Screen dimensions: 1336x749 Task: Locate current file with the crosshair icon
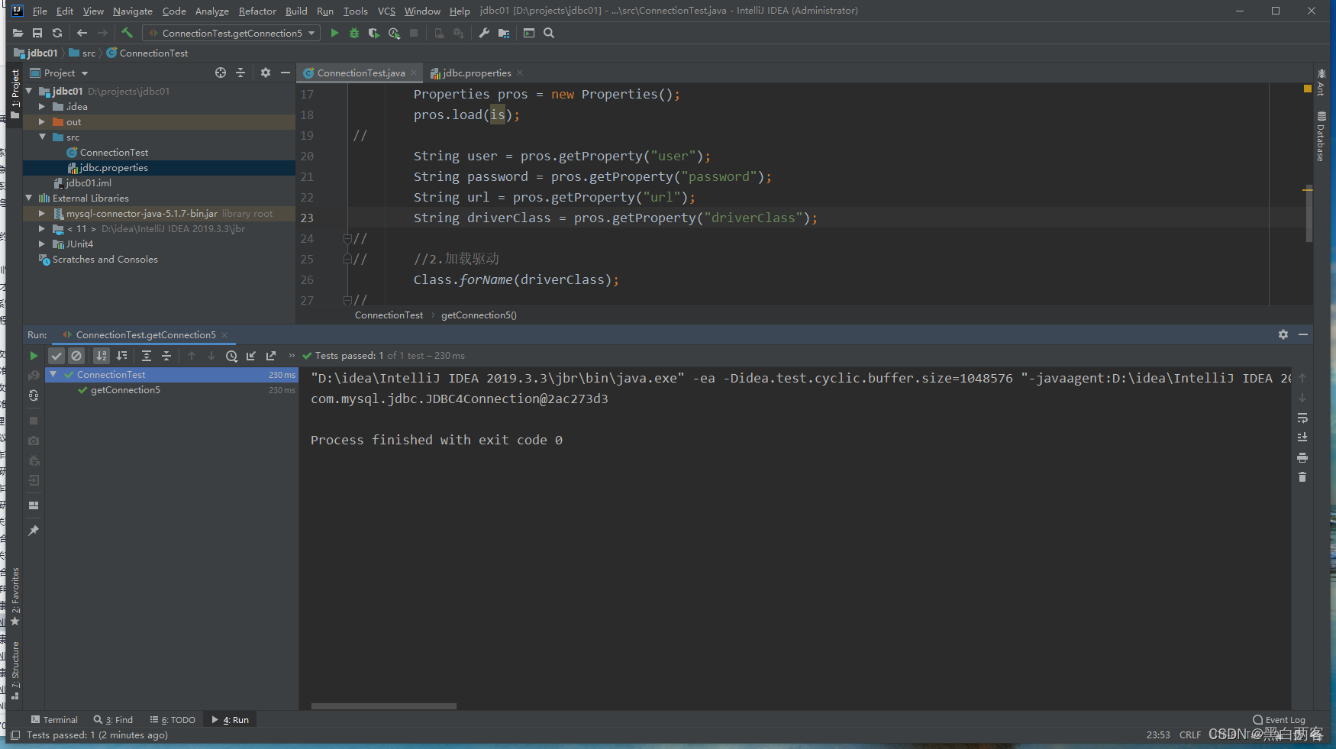click(x=221, y=73)
